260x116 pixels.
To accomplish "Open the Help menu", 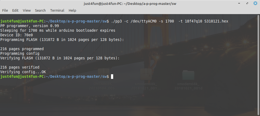I will tap(72, 10).
